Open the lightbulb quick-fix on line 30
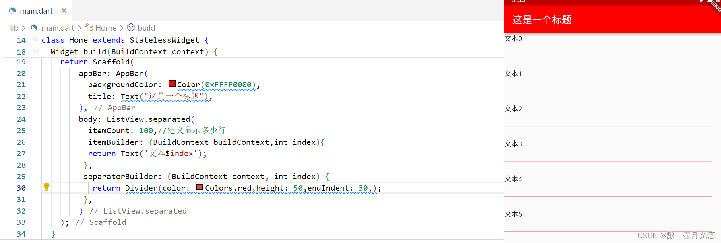This screenshot has width=721, height=243. pyautogui.click(x=47, y=187)
